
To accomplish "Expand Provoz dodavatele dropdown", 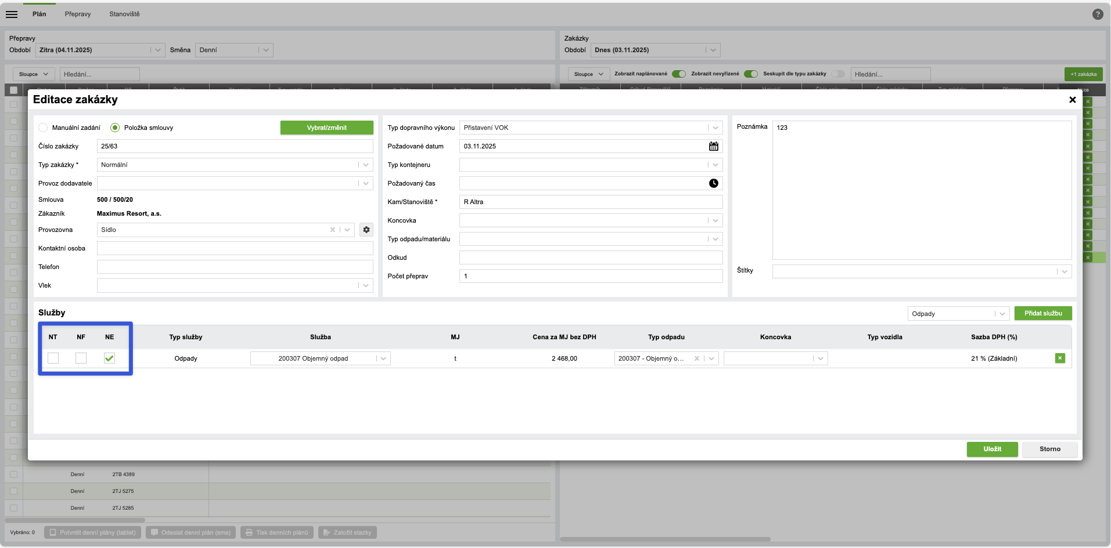I will (366, 183).
